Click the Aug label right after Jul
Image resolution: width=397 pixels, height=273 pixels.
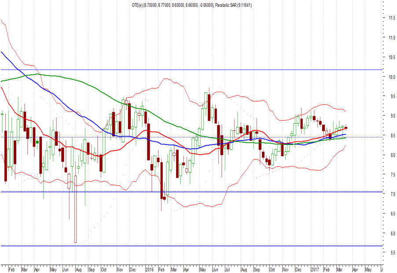point(244,270)
